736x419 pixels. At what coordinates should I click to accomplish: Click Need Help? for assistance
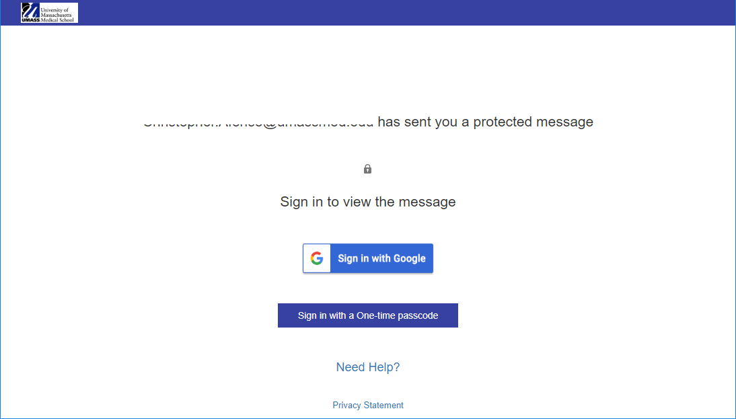click(367, 367)
